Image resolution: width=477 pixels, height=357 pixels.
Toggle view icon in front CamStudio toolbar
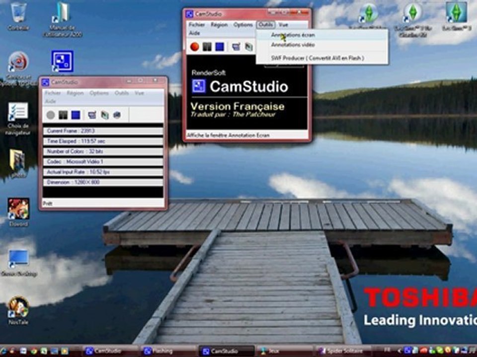(236, 47)
